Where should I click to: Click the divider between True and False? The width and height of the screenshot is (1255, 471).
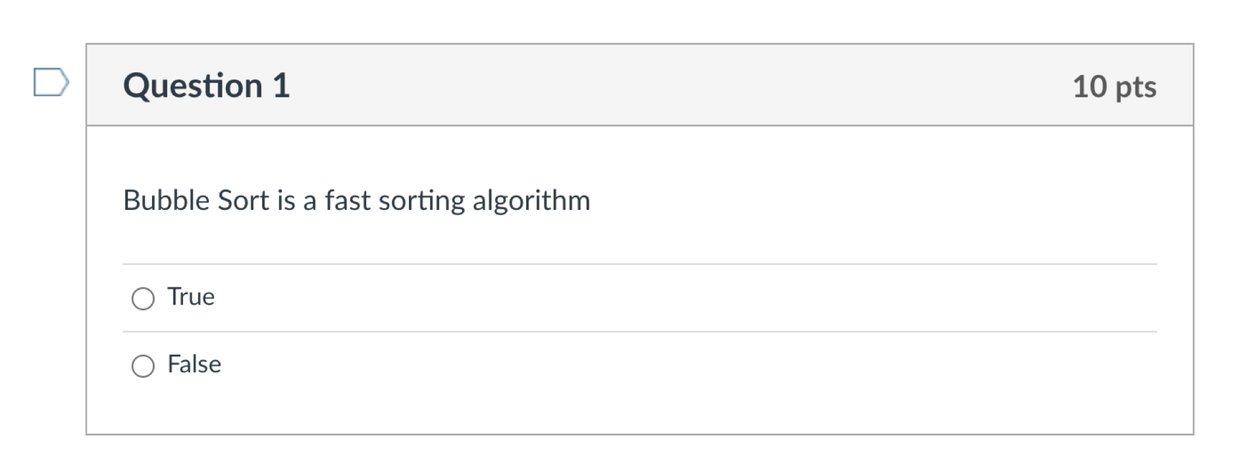(639, 332)
